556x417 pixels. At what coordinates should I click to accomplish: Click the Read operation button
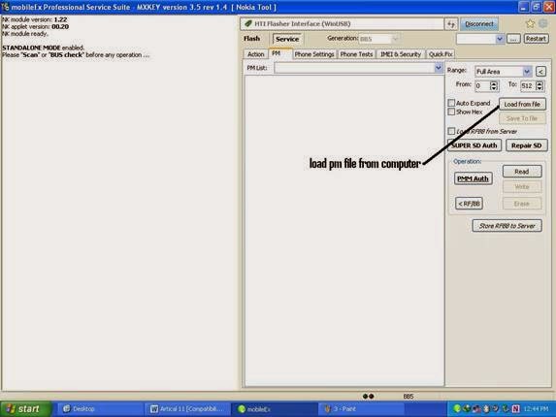coord(522,172)
